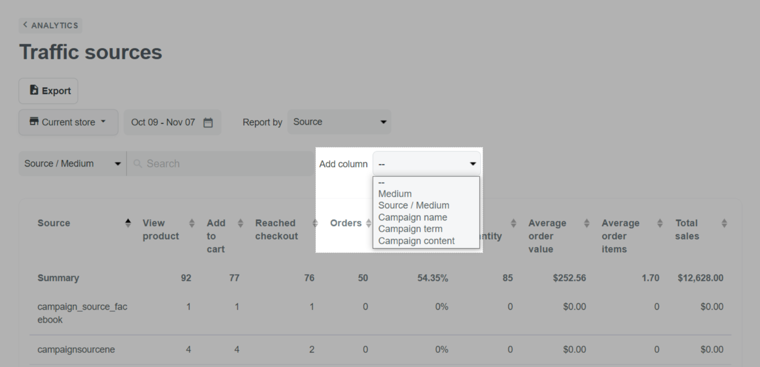Click the 54.35% summary value
The width and height of the screenshot is (760, 367).
click(433, 278)
